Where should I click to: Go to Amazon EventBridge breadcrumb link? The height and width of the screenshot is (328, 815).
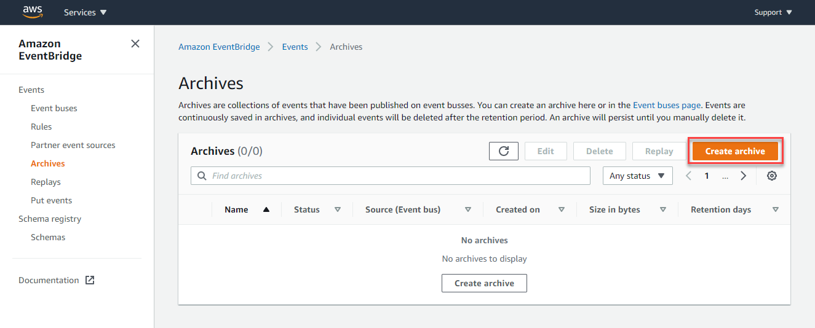pos(219,47)
